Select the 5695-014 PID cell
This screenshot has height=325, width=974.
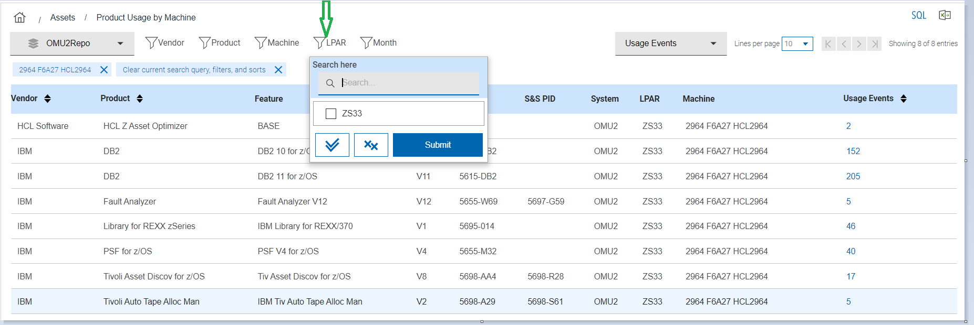476,226
